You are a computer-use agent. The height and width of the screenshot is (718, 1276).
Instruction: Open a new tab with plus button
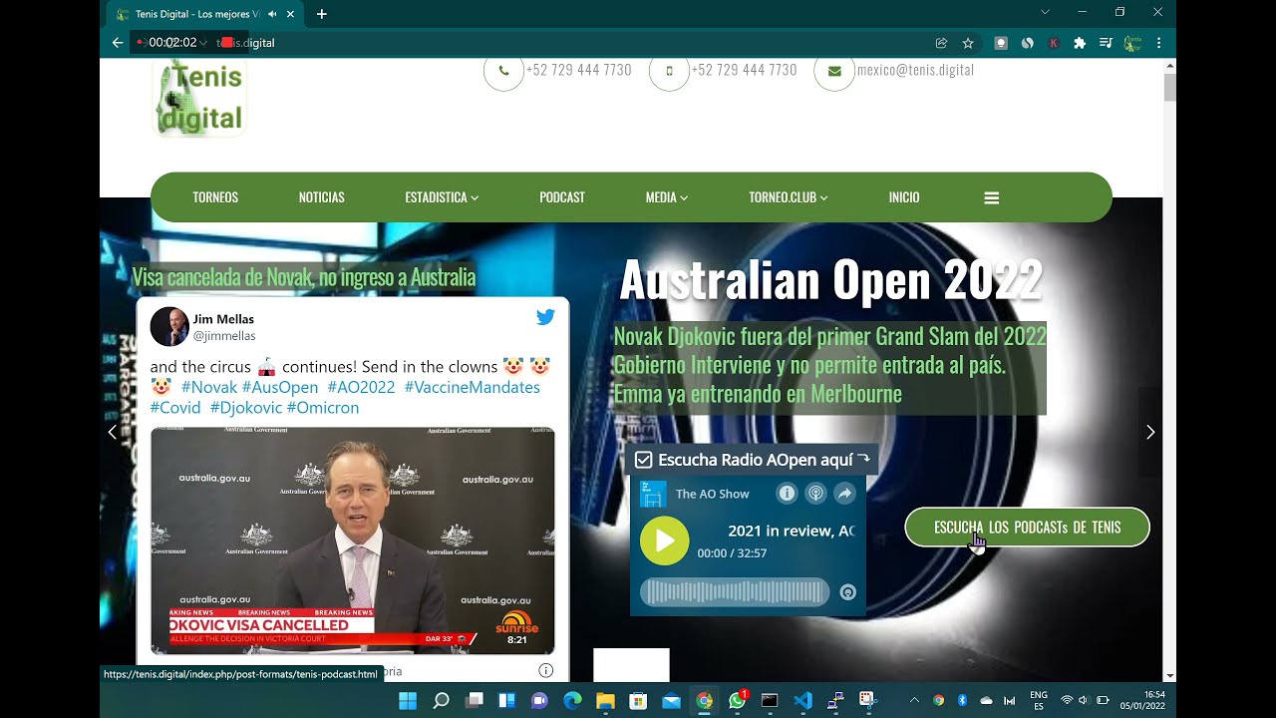321,14
